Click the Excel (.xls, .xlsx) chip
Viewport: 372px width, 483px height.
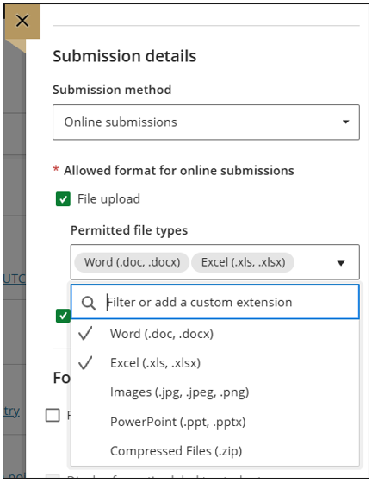pos(243,262)
